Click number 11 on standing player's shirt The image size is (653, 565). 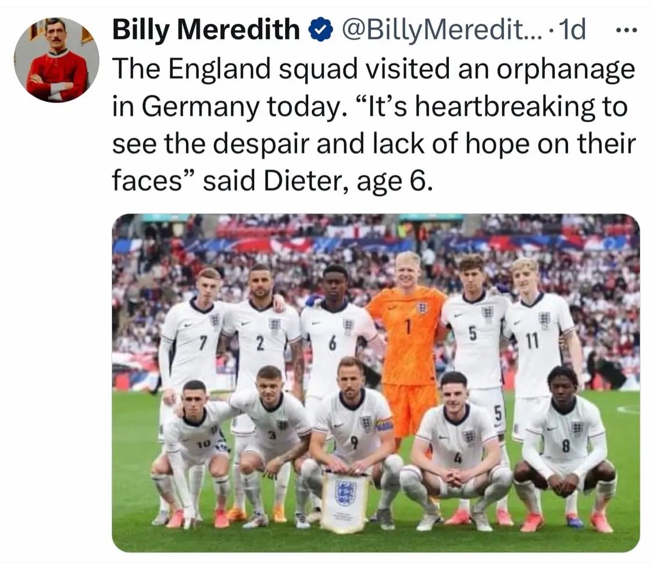click(532, 341)
